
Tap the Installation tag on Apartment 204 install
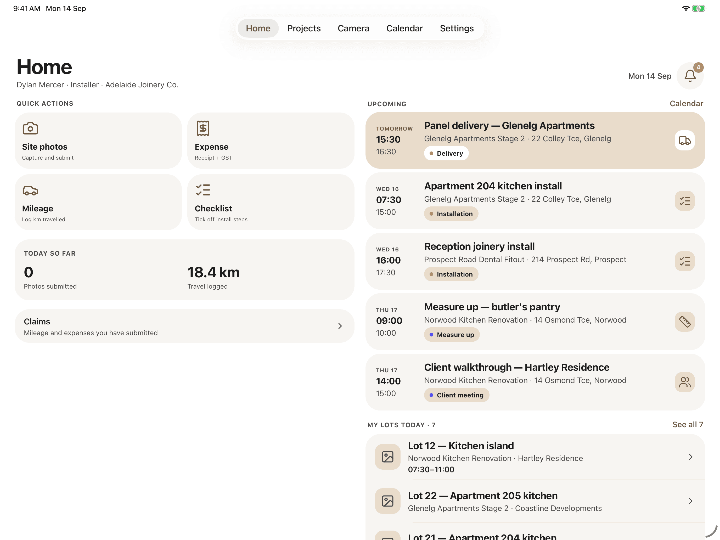click(451, 214)
